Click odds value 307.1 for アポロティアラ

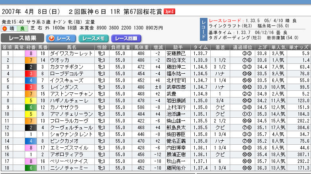[303, 155]
